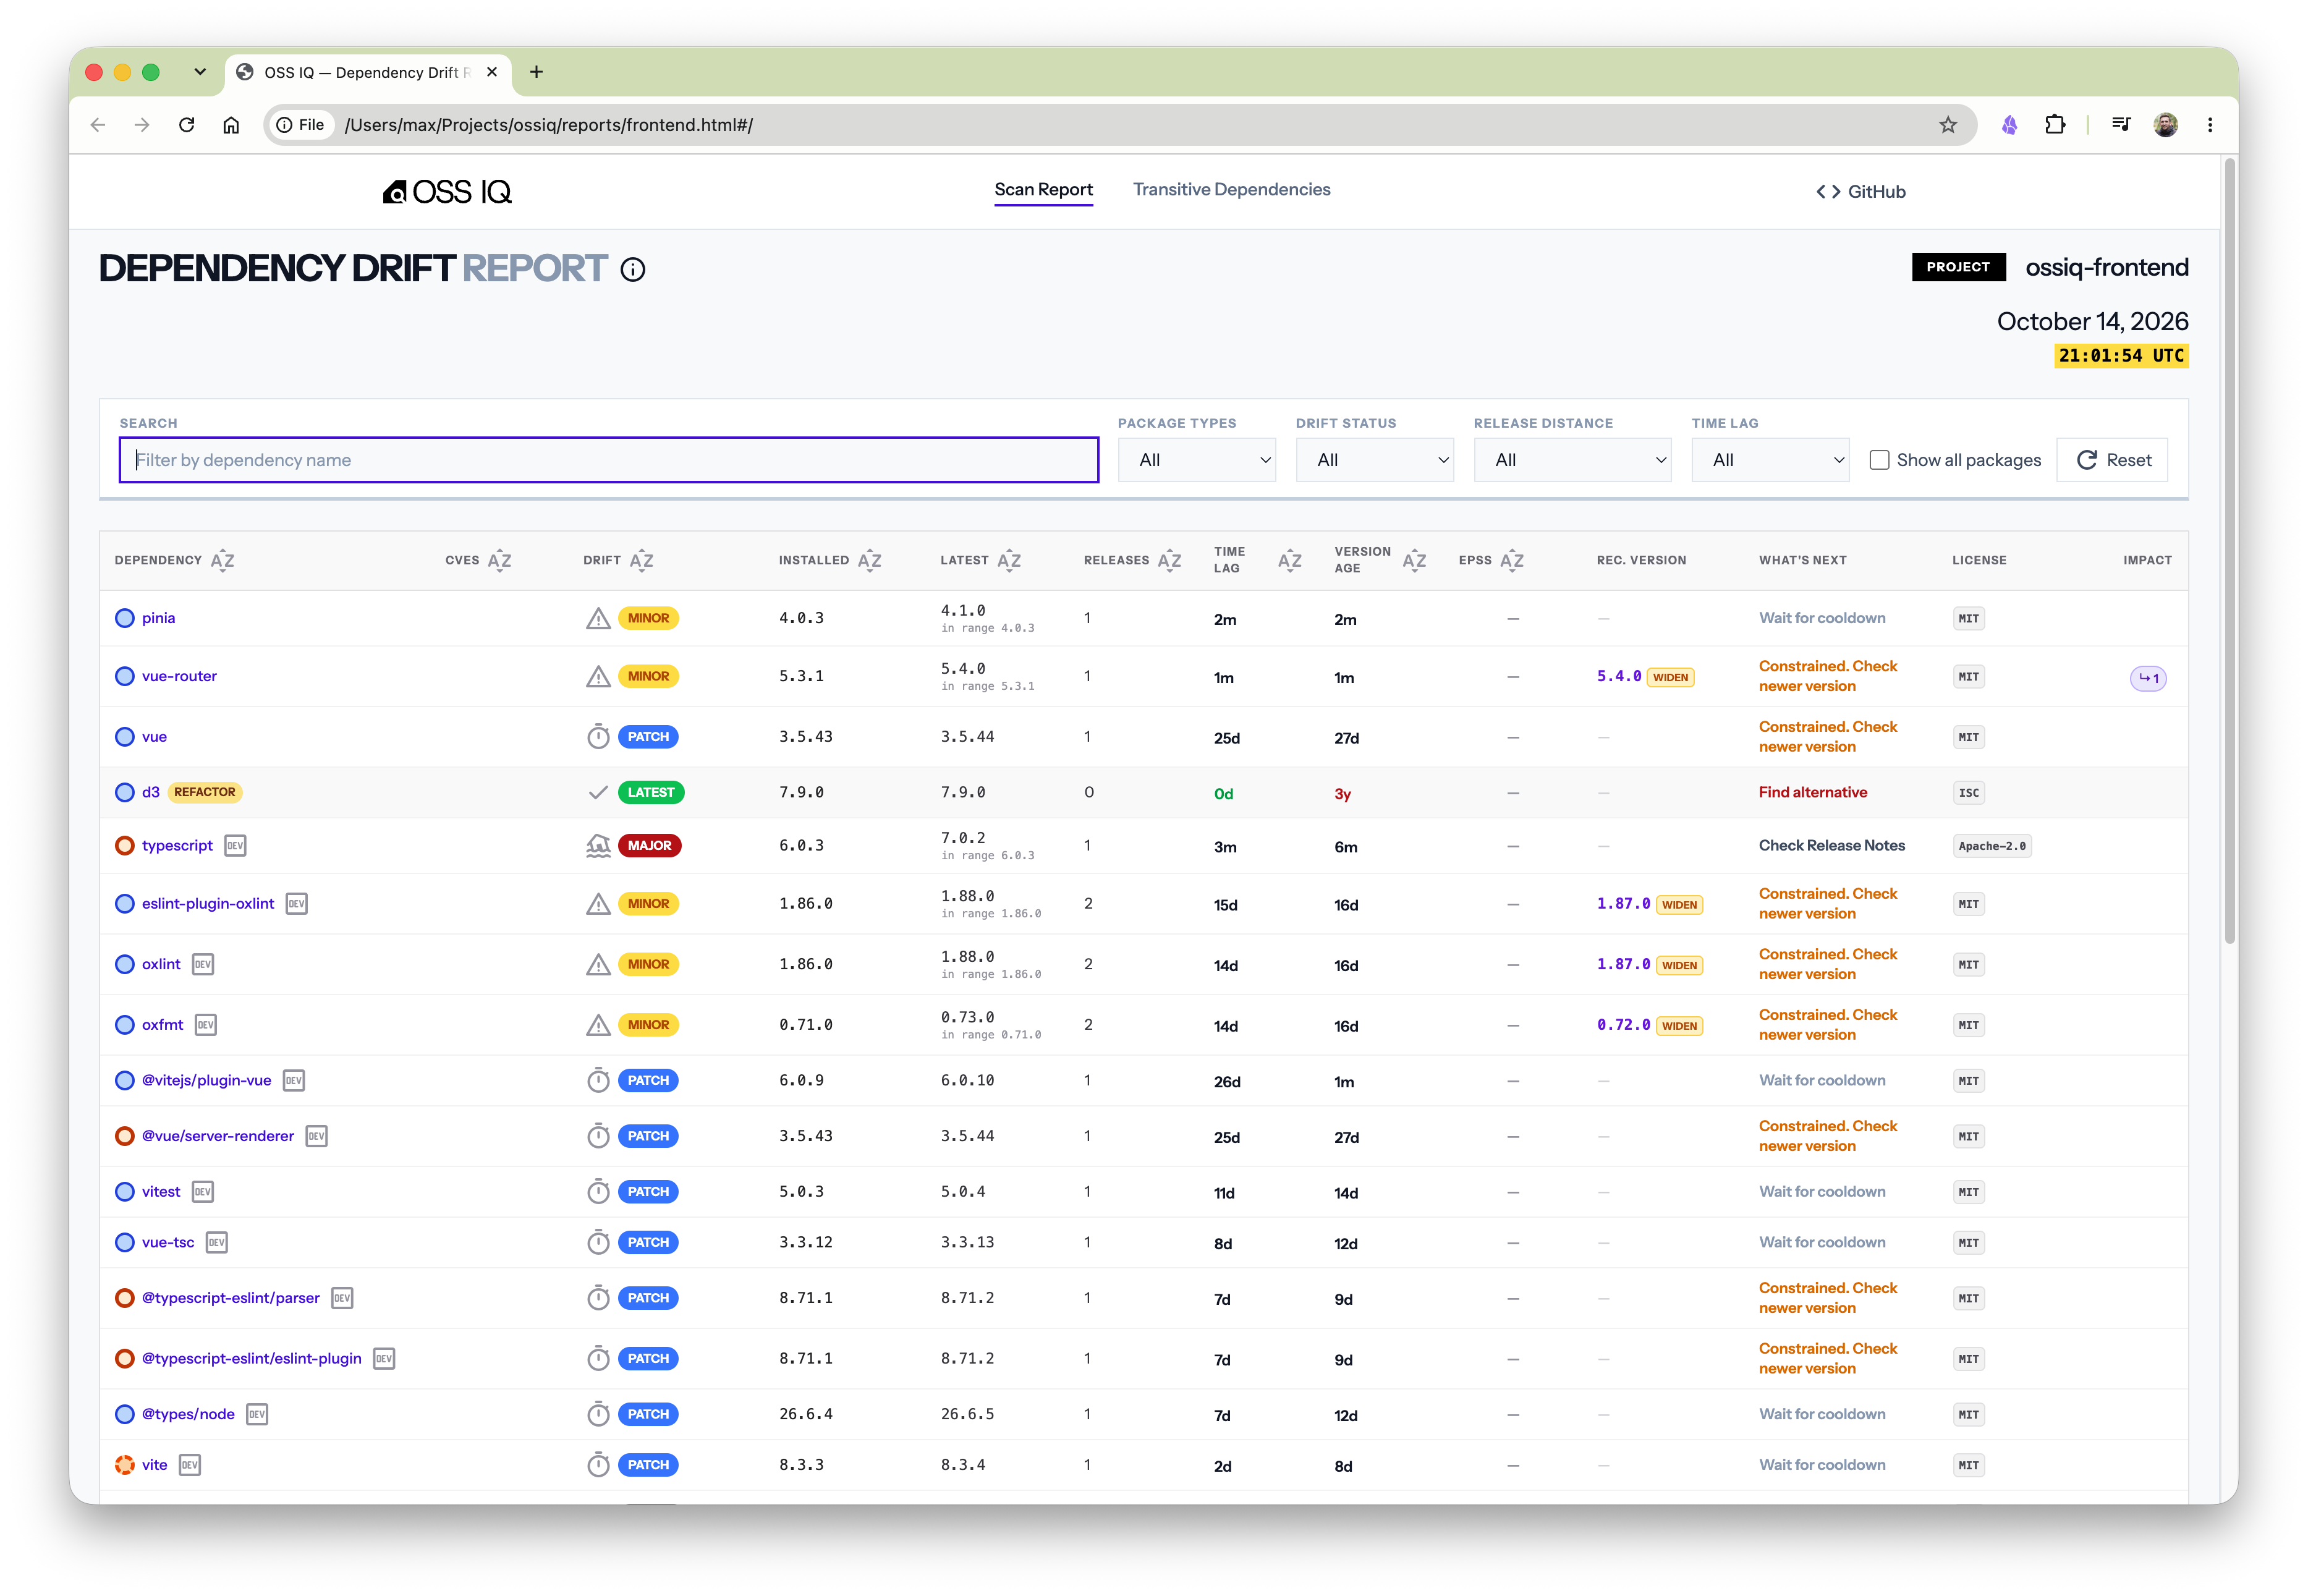
Task: Click the REFACTOR tag beside d3
Action: coord(205,792)
